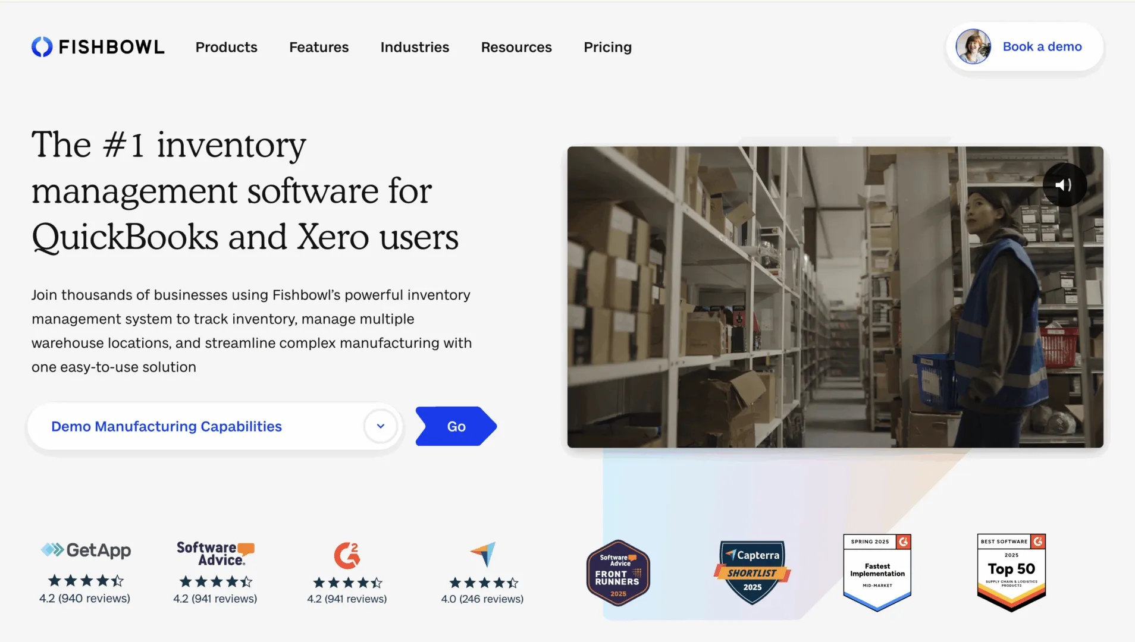This screenshot has width=1135, height=642.
Task: Click the G2 Fastest Implementation badge
Action: pyautogui.click(x=877, y=572)
